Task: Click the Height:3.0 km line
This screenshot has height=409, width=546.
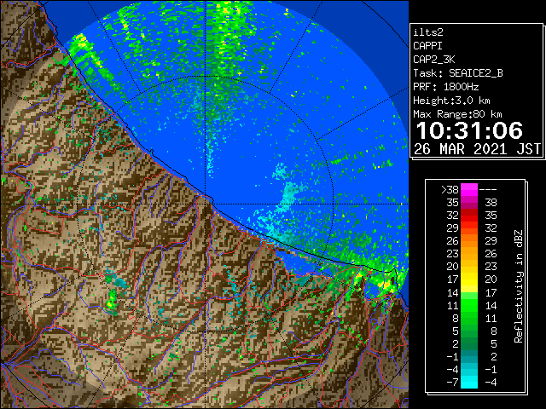Action: (451, 101)
